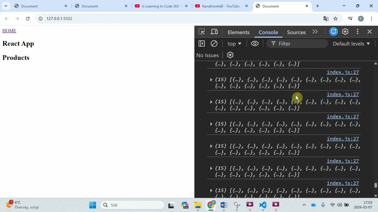View site information icon in address bar

pyautogui.click(x=41, y=19)
